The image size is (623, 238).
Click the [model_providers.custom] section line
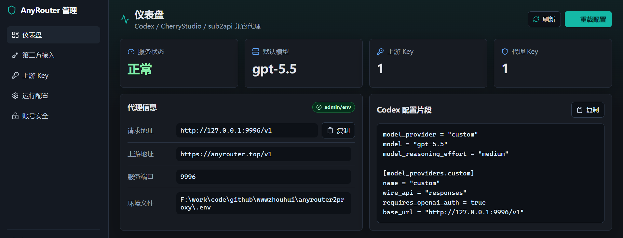coord(428,173)
